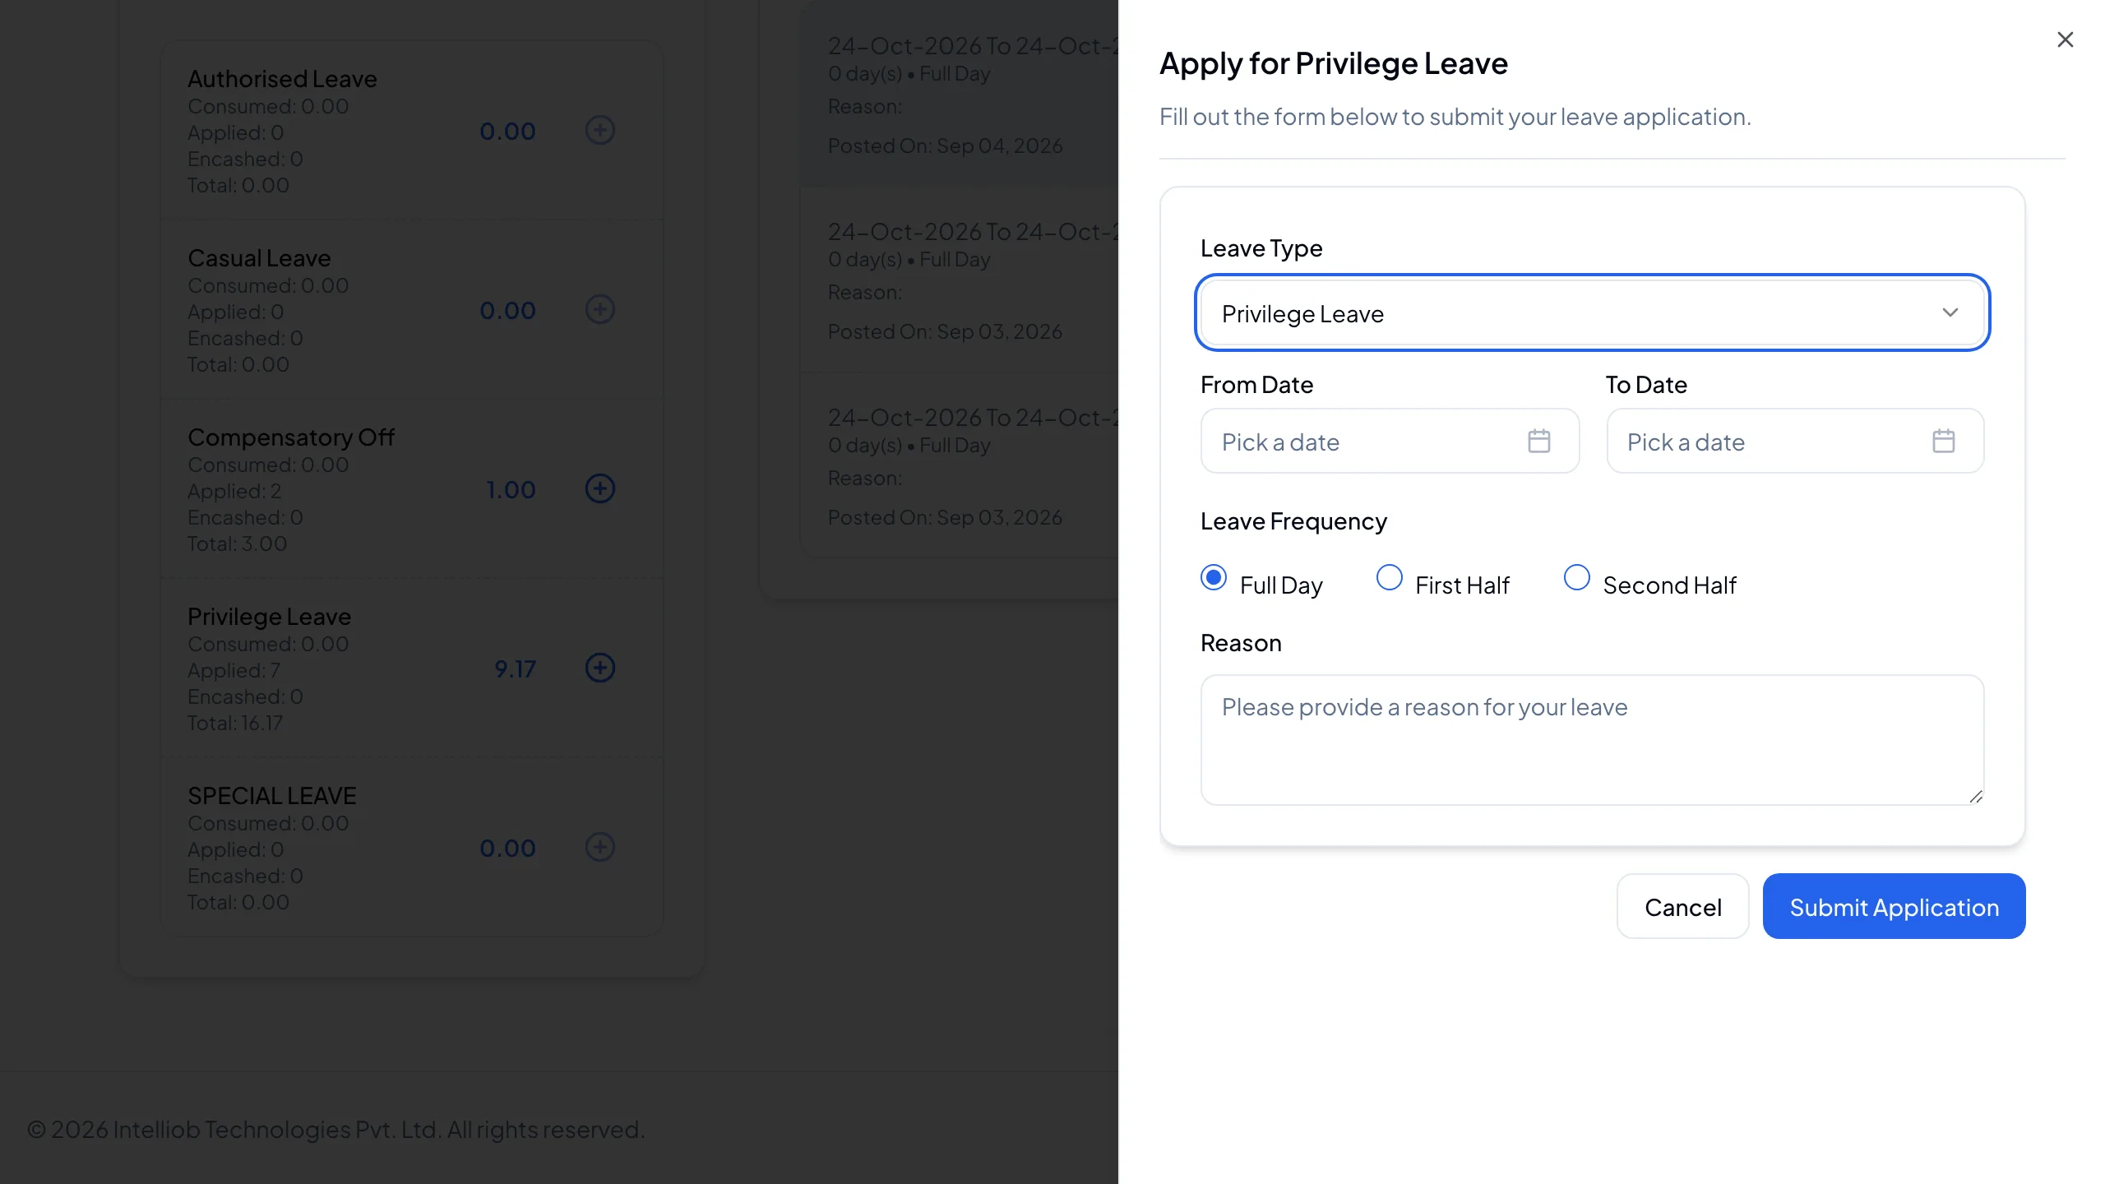This screenshot has width=2105, height=1184.
Task: Open the From Date calendar picker icon
Action: tap(1538, 442)
